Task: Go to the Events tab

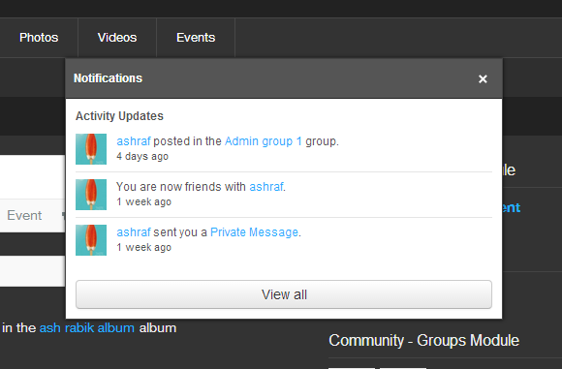Action: [x=196, y=38]
